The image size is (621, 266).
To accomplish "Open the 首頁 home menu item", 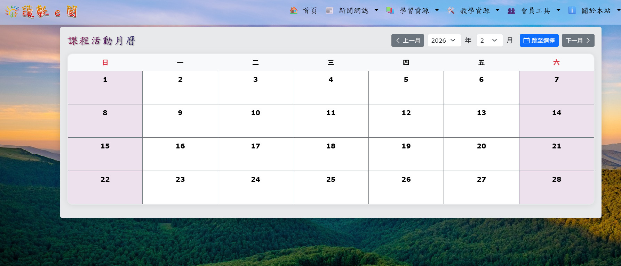I will (310, 11).
